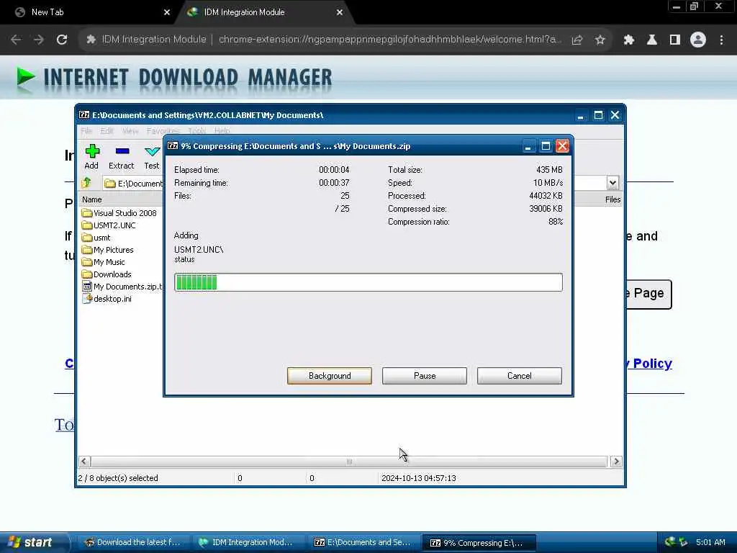Image resolution: width=737 pixels, height=553 pixels.
Task: Click the extension icon in address bar
Action: click(90, 40)
